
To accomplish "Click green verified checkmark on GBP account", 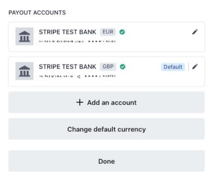I will (123, 67).
